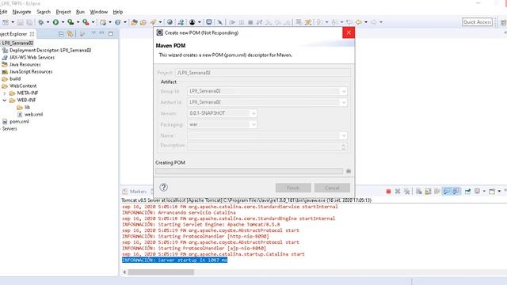The image size is (507, 285).
Task: Open the Project menu
Action: pos(63,12)
